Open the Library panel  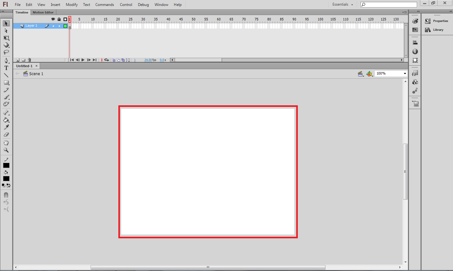pyautogui.click(x=437, y=30)
